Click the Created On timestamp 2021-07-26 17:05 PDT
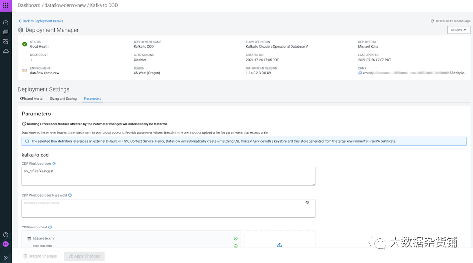This screenshot has height=263, width=473. tap(262, 60)
